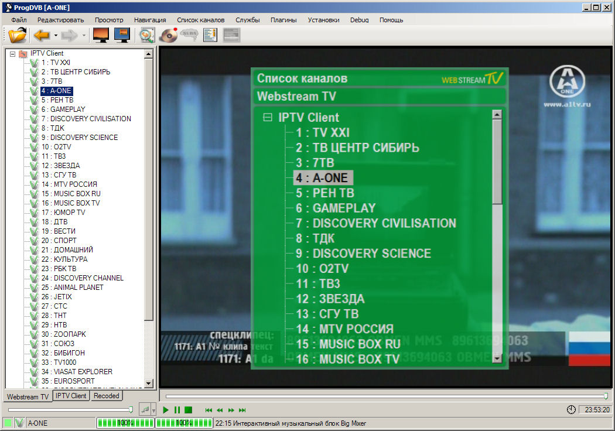Image resolution: width=615 pixels, height=431 pixels.
Task: Click the volume slider handle
Action: (x=131, y=410)
